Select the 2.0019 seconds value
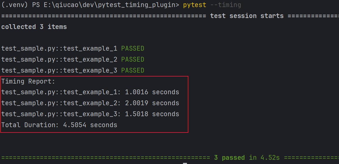Screen dimensions: 339x164 tap(152, 103)
